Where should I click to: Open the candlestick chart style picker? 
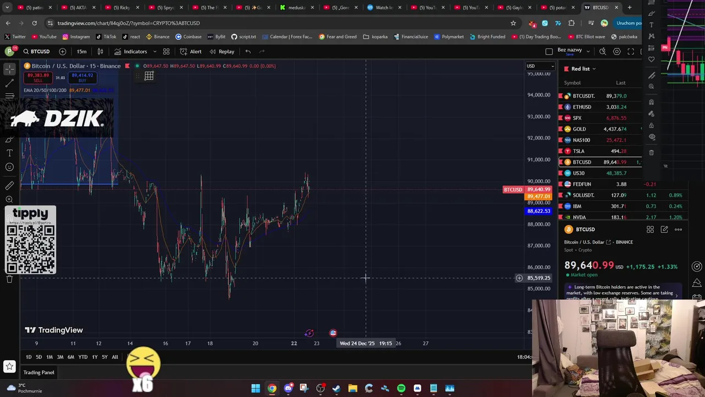click(x=100, y=51)
